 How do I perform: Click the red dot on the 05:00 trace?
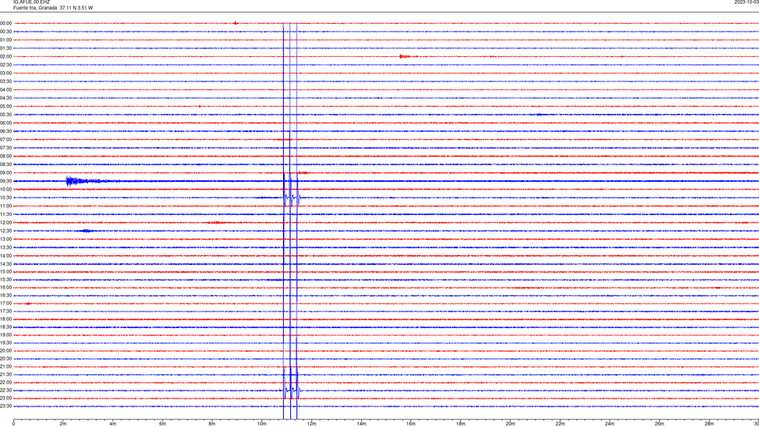(x=199, y=107)
